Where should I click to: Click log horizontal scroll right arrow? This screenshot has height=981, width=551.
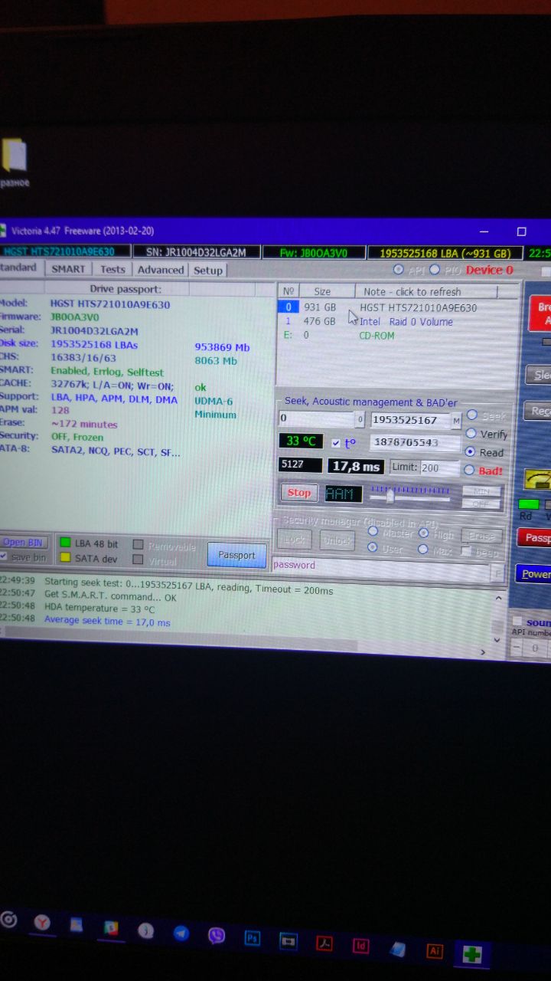[x=484, y=653]
